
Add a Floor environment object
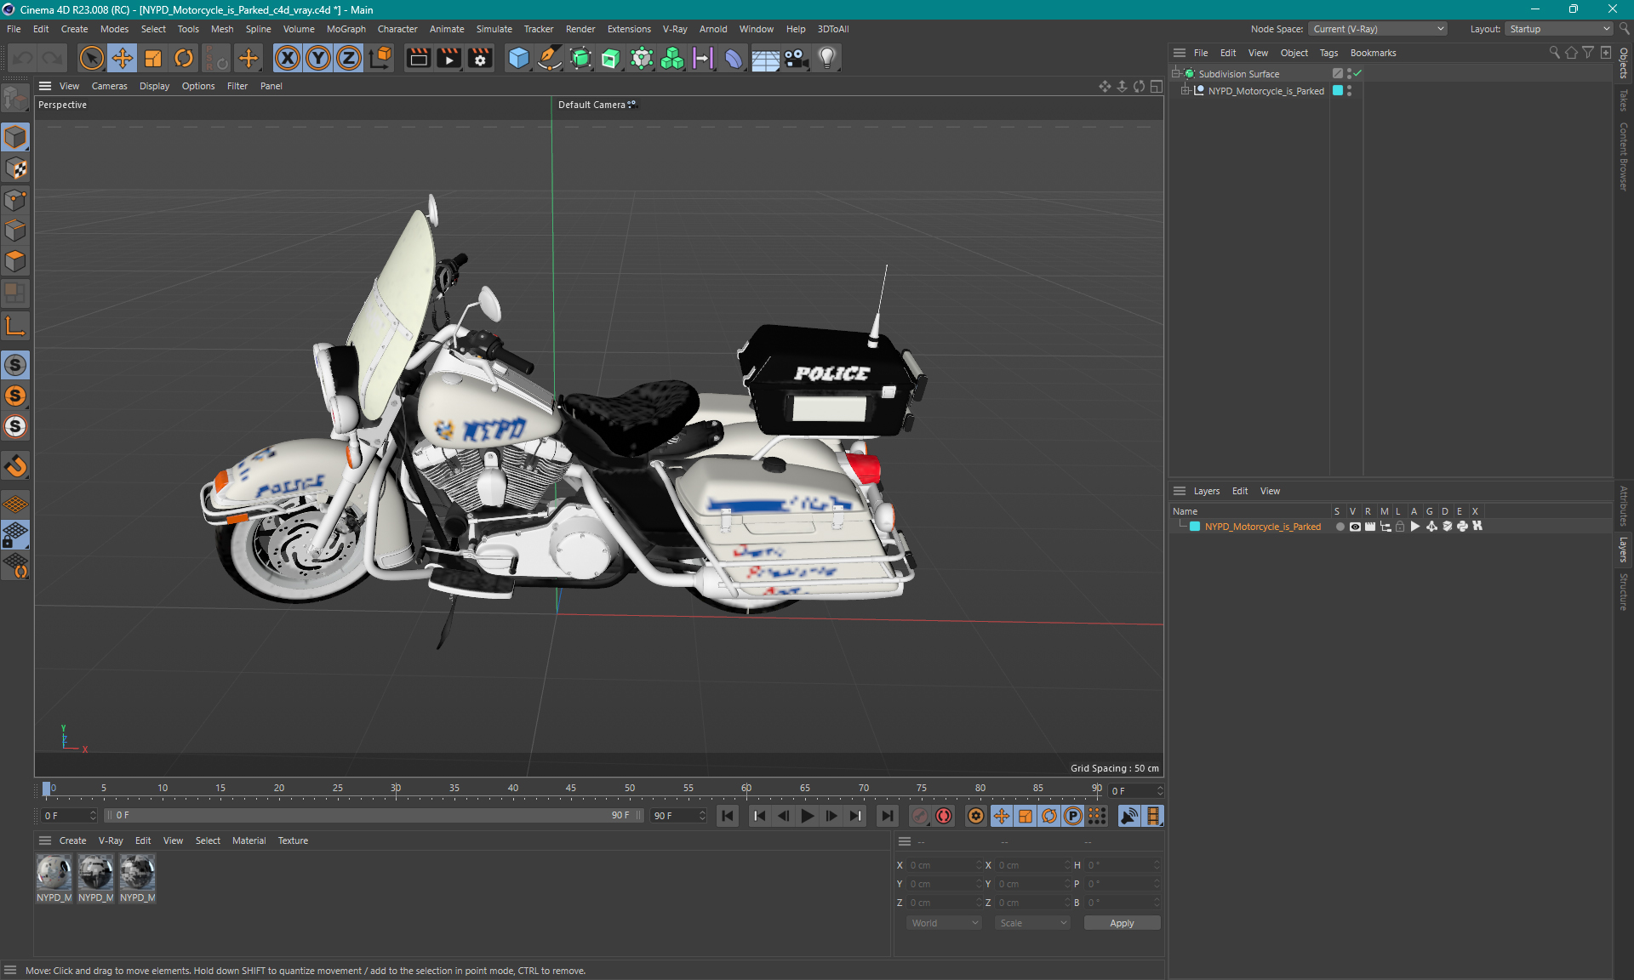[765, 58]
